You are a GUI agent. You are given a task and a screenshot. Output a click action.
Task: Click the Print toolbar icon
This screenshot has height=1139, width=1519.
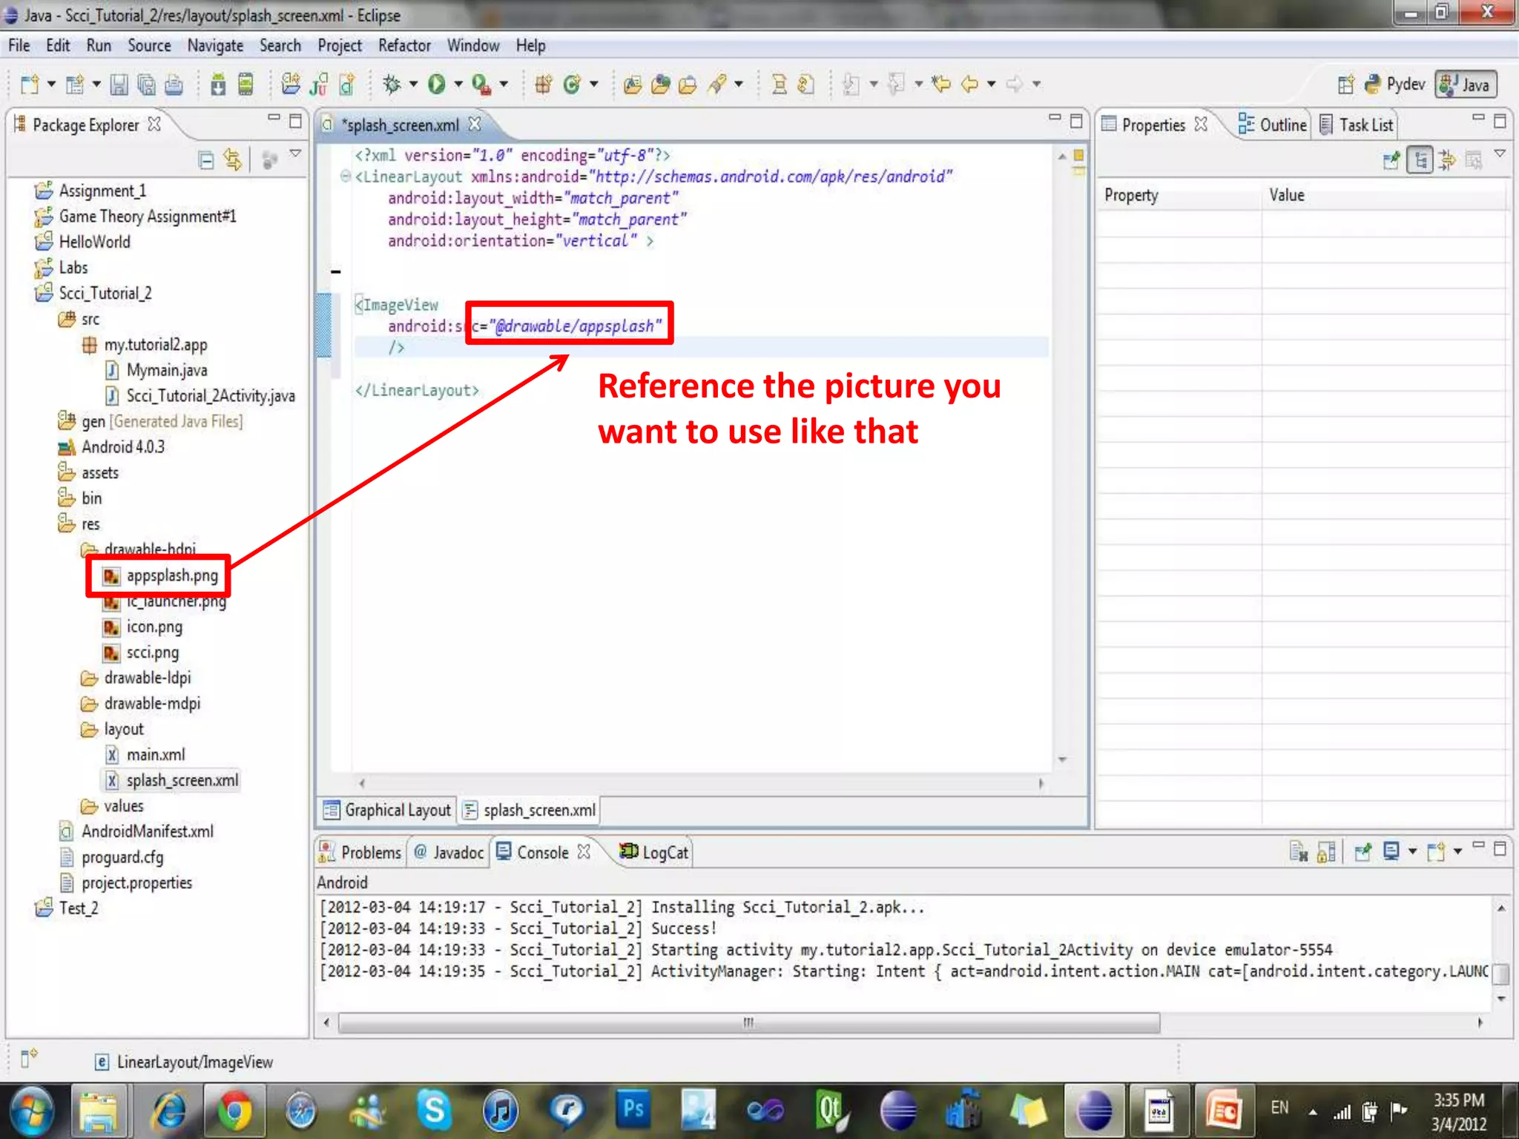point(174,85)
